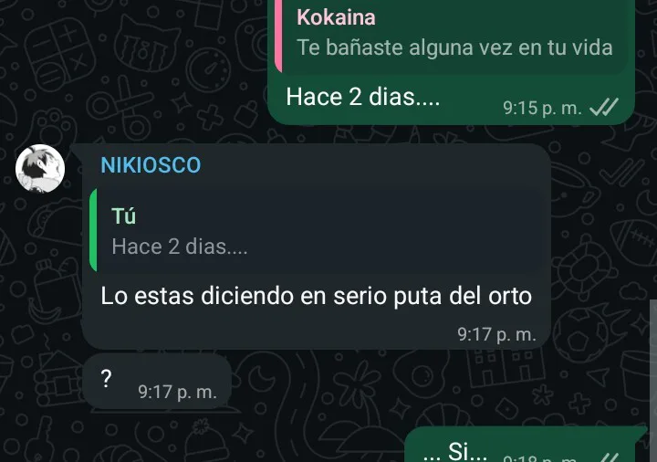Tap the 9:15 p. m. timestamp
Screen dimensions: 657x462
(542, 108)
